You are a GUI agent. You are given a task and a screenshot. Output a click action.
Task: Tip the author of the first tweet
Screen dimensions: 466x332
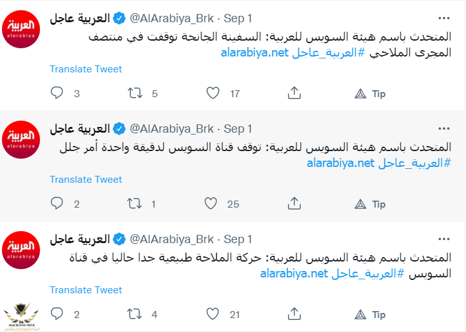(x=370, y=94)
